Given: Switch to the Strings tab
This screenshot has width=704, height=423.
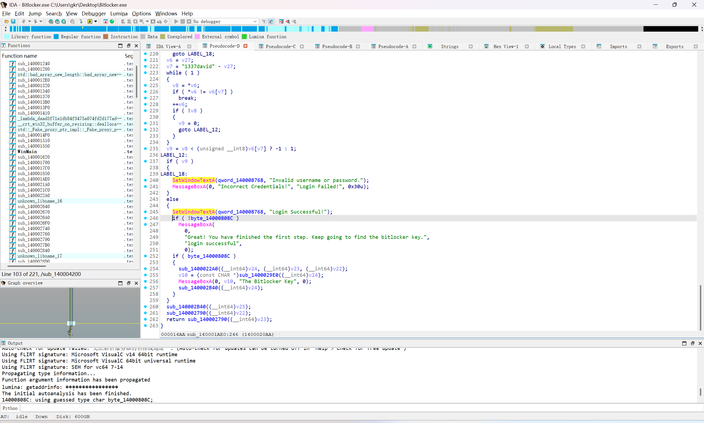Looking at the screenshot, I should [x=449, y=46].
